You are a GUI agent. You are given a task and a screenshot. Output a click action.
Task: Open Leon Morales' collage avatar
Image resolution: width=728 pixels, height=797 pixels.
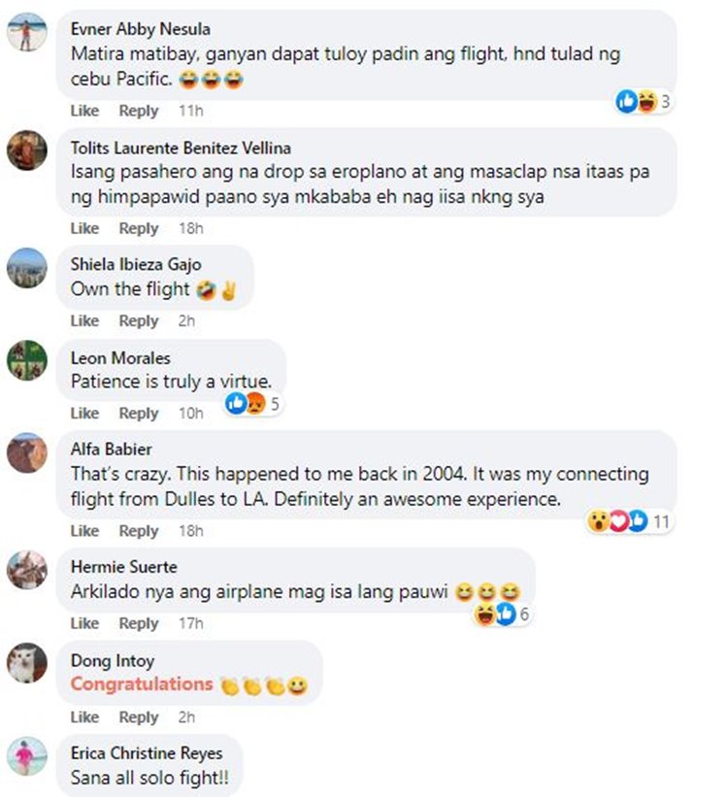pos(27,360)
